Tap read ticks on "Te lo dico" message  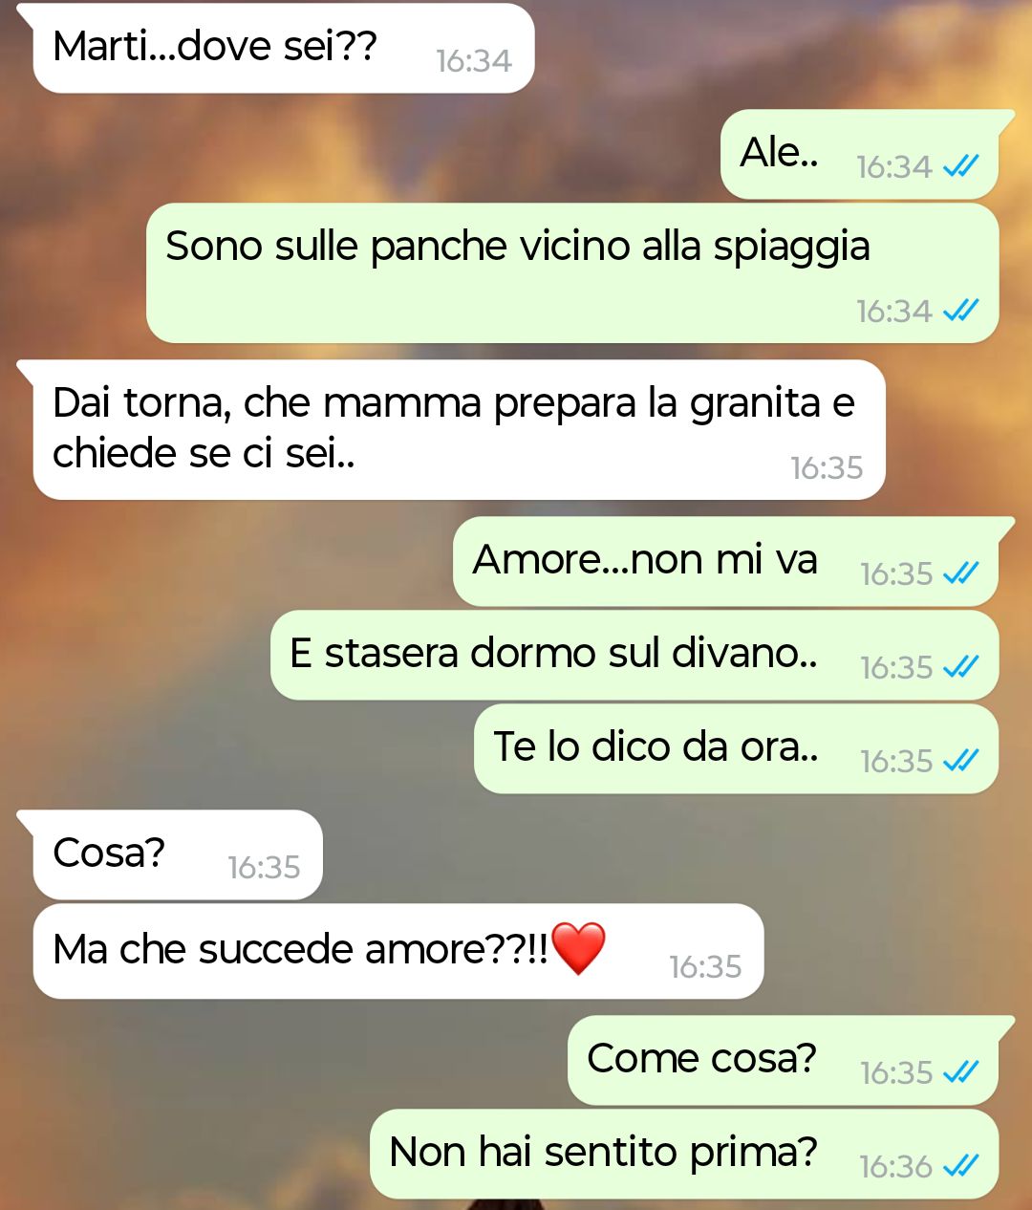pos(960,761)
